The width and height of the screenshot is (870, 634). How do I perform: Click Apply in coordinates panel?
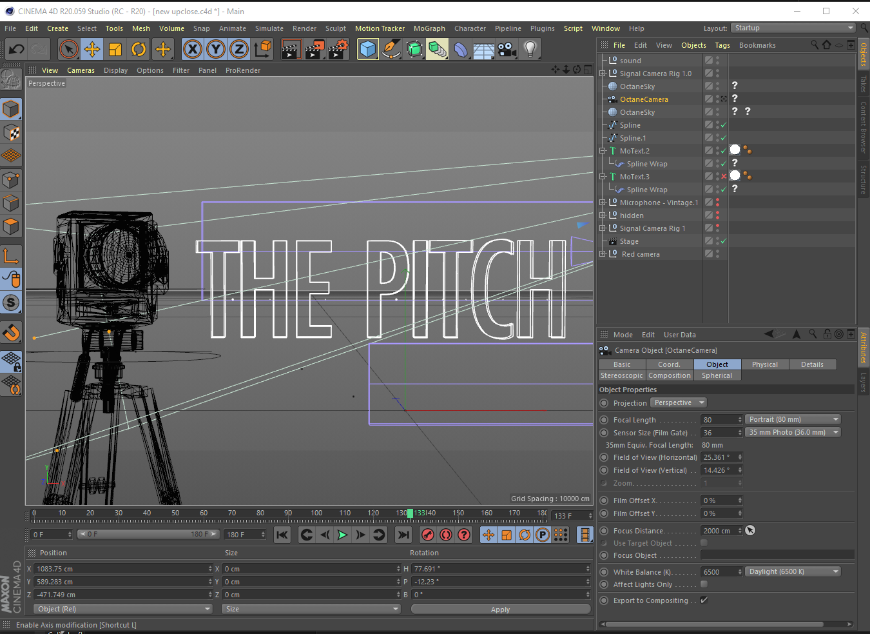click(501, 609)
